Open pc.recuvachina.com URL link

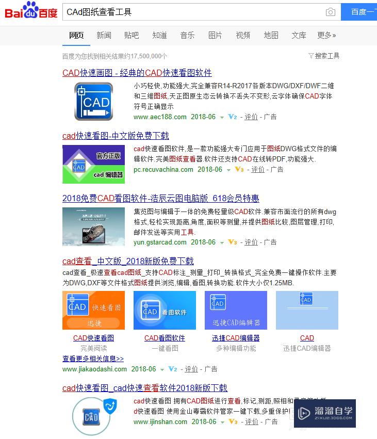[x=163, y=169]
